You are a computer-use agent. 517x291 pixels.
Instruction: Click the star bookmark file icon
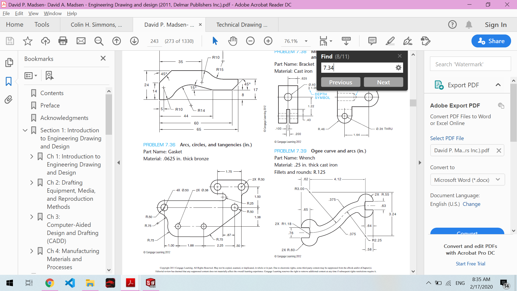pos(27,41)
